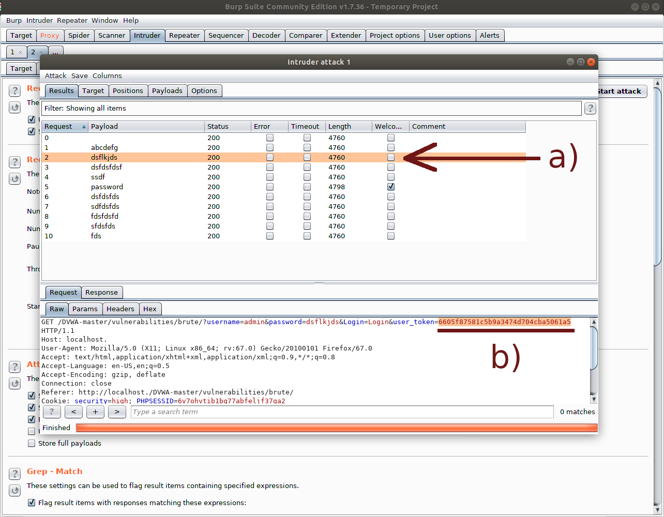Image resolution: width=664 pixels, height=517 pixels.
Task: Sort results by the Request column header
Action: pos(65,126)
